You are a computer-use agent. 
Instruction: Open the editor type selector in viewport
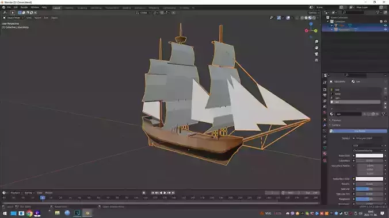(x=5, y=13)
